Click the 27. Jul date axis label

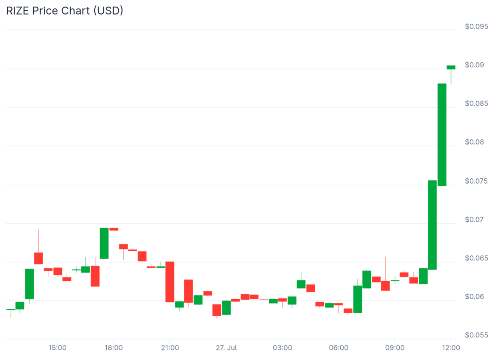(226, 347)
